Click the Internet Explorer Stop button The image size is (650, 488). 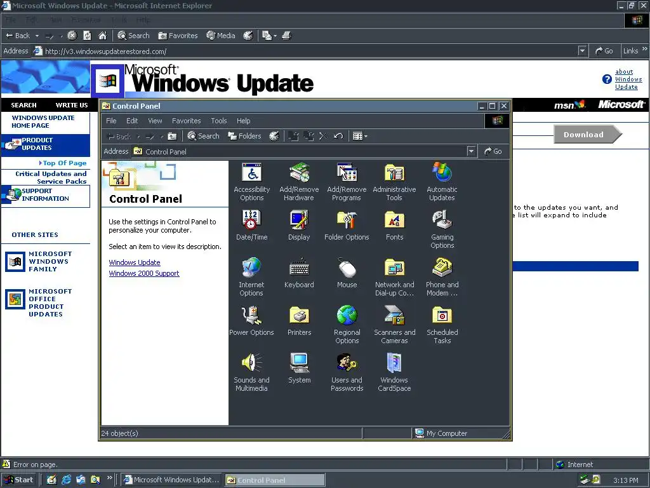[72, 36]
